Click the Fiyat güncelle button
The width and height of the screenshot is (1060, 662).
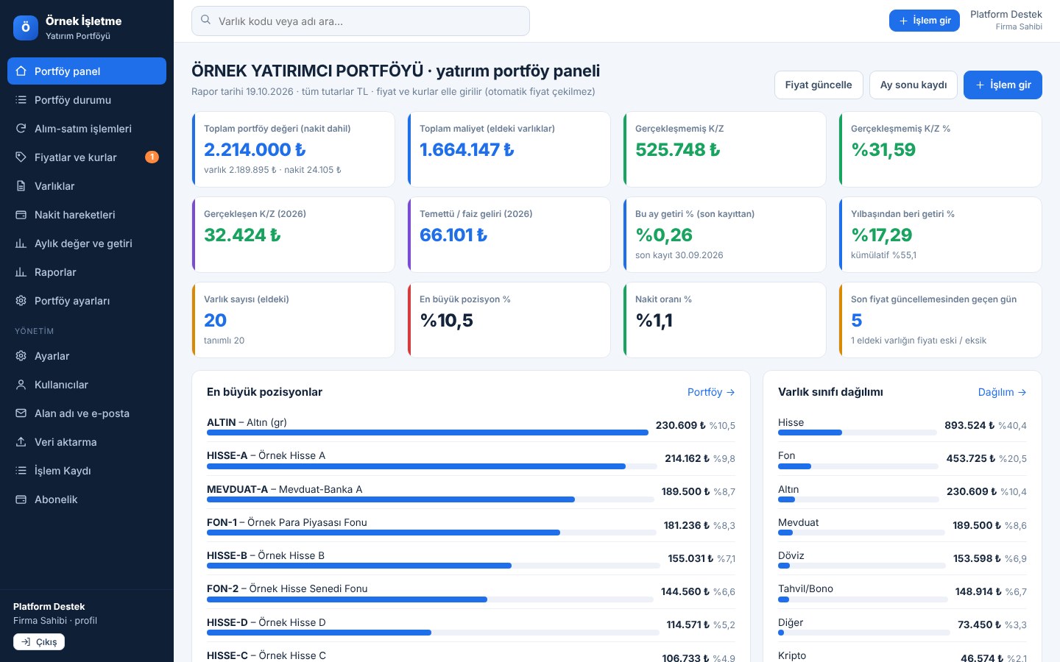[x=819, y=85]
